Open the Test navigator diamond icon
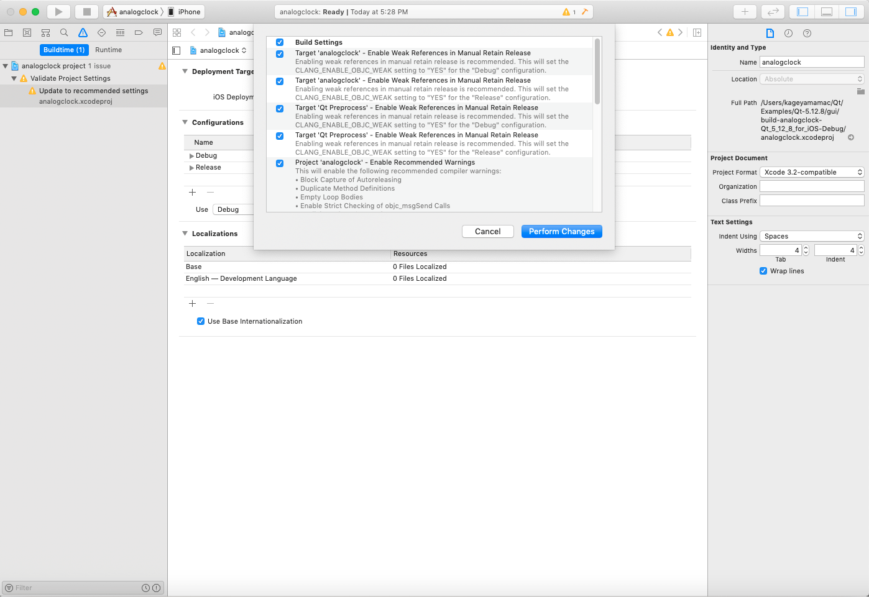Viewport: 869px width, 597px height. (x=101, y=32)
